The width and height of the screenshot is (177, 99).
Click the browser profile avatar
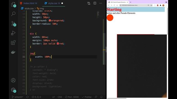click(163, 5)
